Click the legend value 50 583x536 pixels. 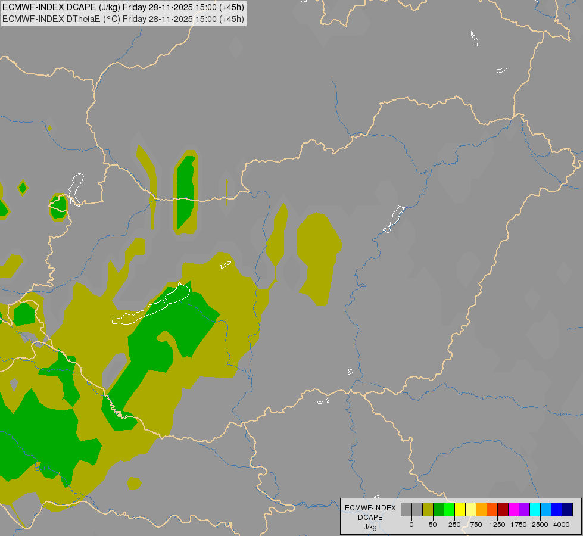tap(433, 525)
